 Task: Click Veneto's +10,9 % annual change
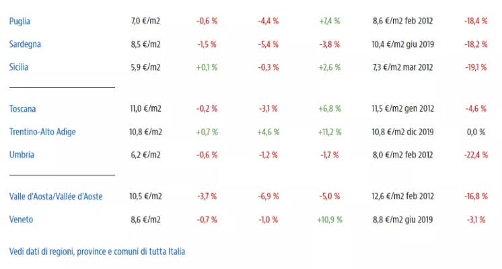330,219
